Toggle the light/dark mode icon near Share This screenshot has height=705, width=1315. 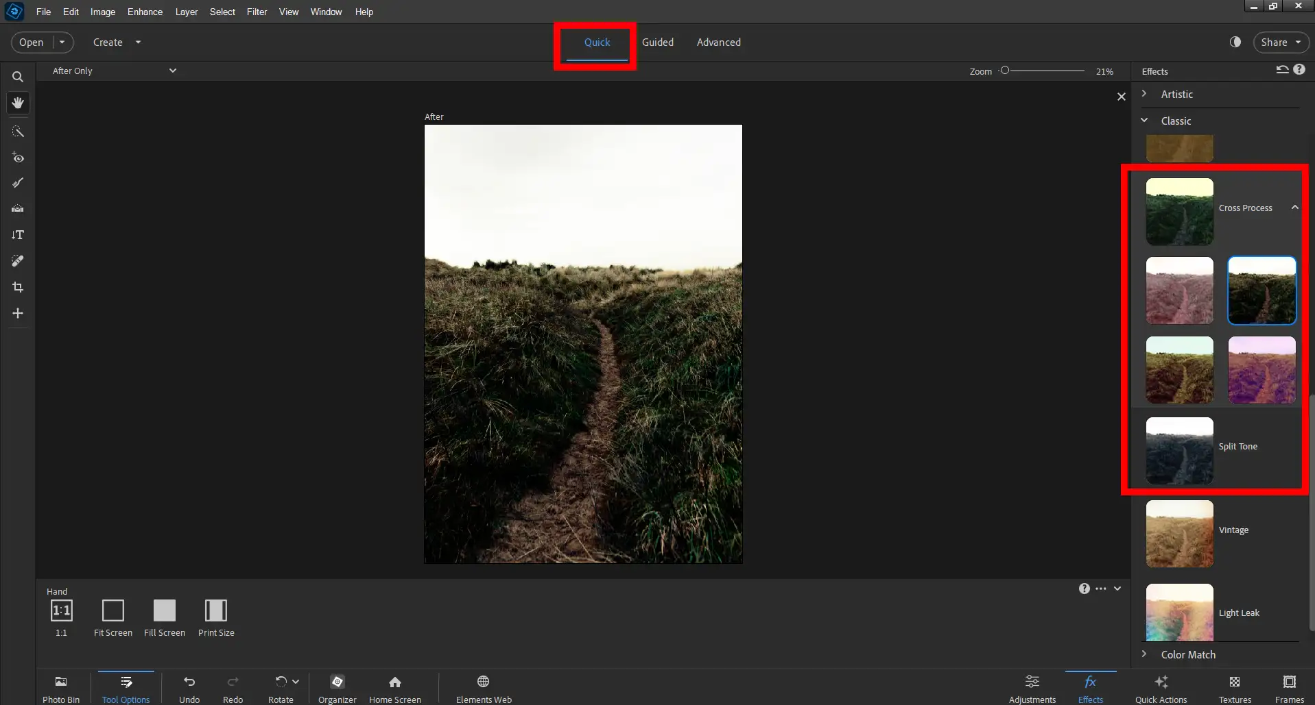click(1235, 42)
